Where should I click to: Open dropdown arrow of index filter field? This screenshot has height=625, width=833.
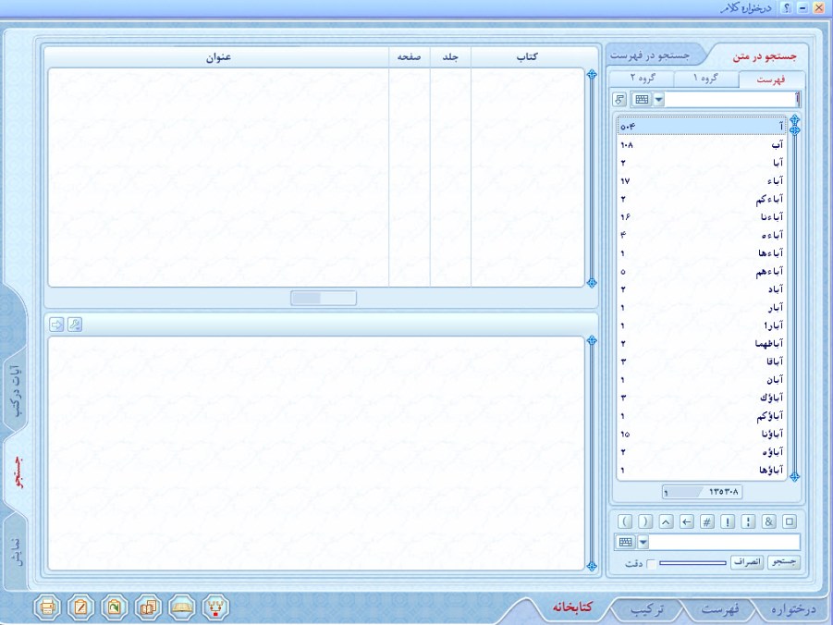pyautogui.click(x=658, y=100)
